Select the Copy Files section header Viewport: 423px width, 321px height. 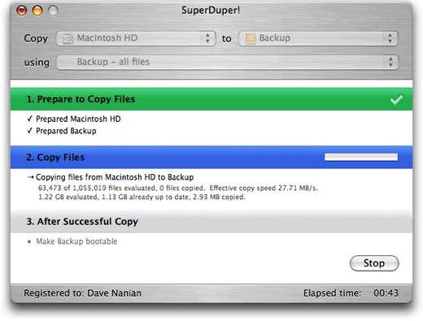211,158
